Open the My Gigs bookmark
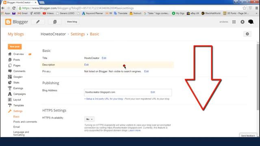This screenshot has width=260, height=146. (x=178, y=13)
